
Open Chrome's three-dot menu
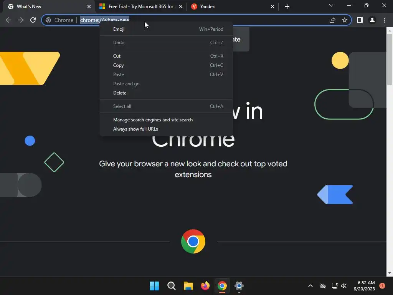385,20
